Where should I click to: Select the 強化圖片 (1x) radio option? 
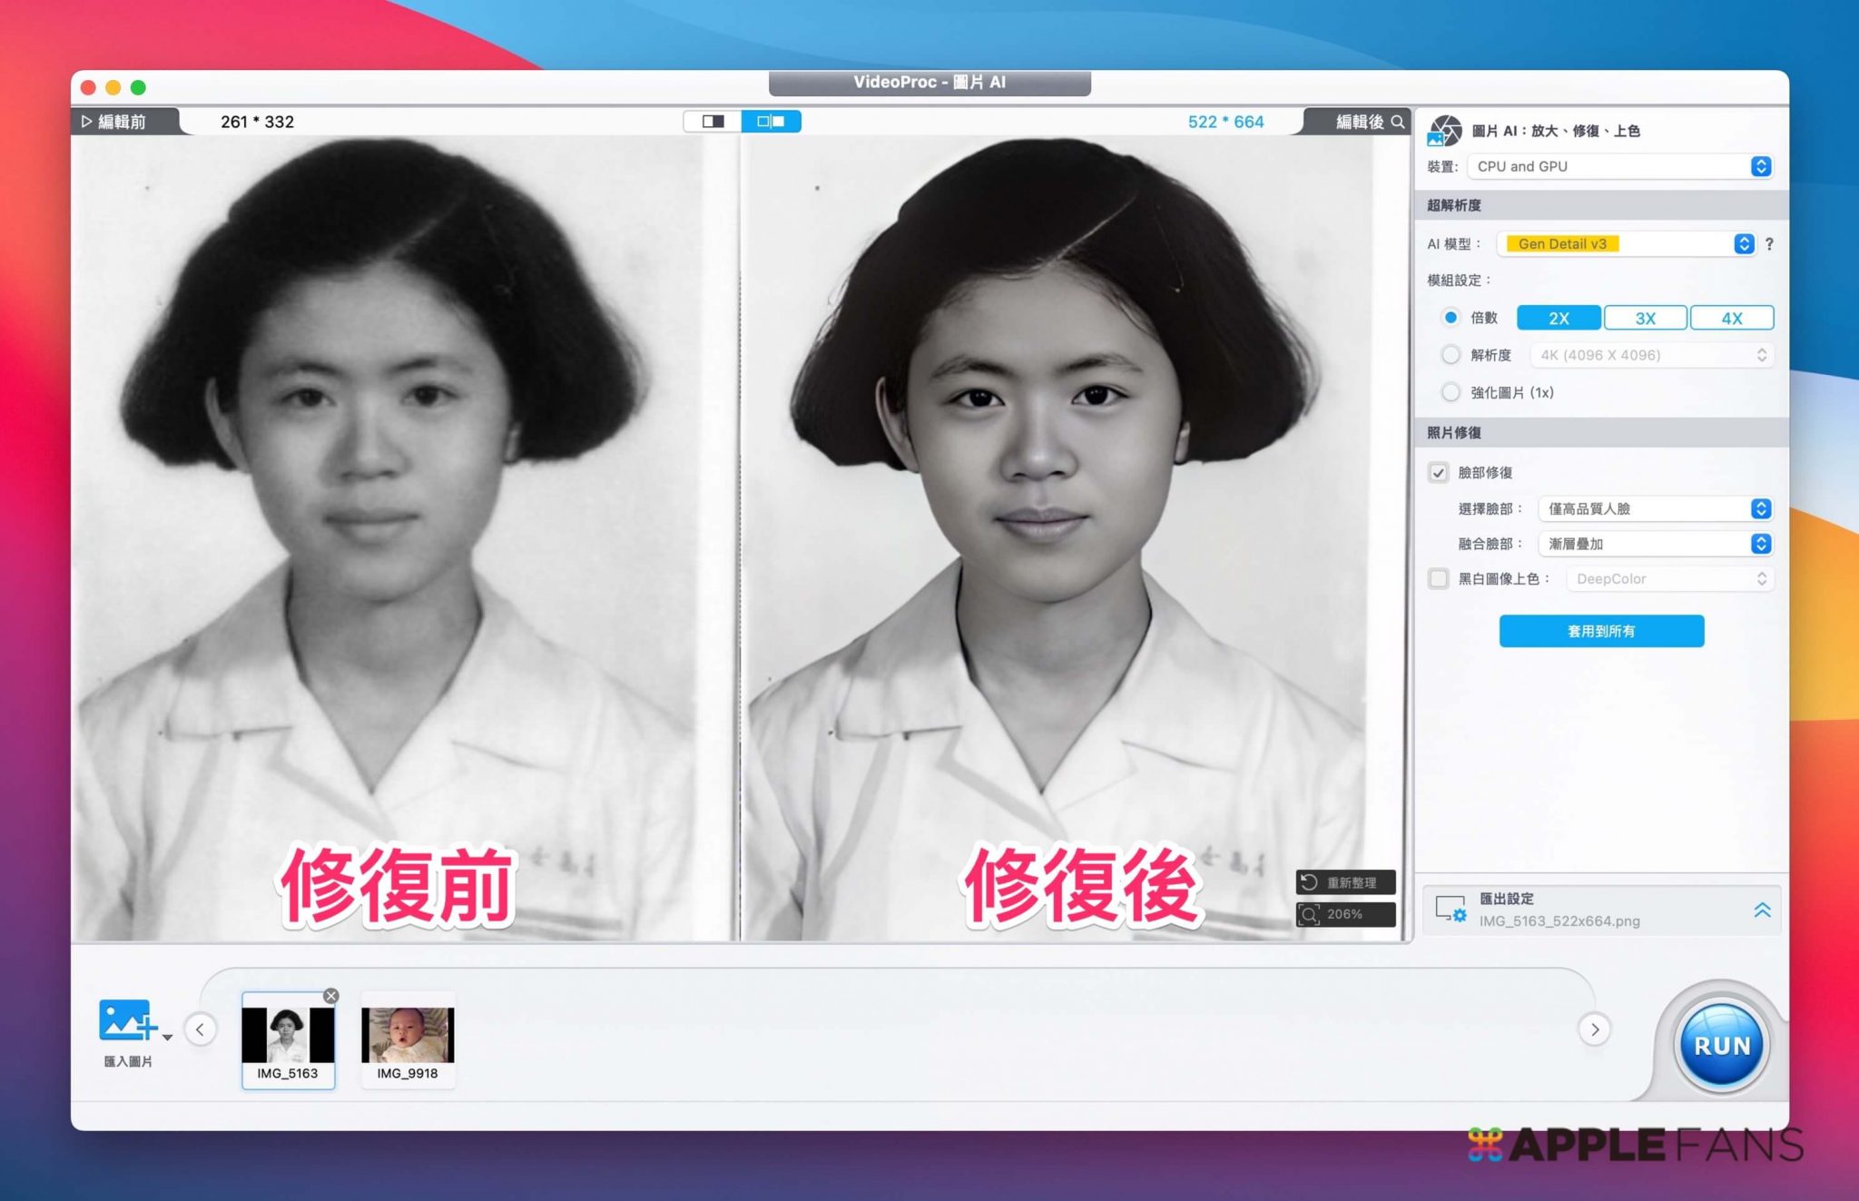tap(1451, 392)
